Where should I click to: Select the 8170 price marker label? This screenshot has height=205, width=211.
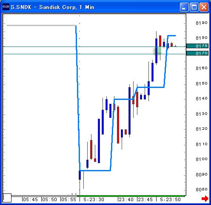197,53
